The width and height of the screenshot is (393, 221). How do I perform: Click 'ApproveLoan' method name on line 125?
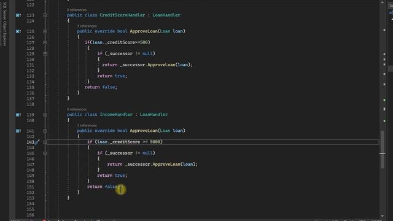144,31
